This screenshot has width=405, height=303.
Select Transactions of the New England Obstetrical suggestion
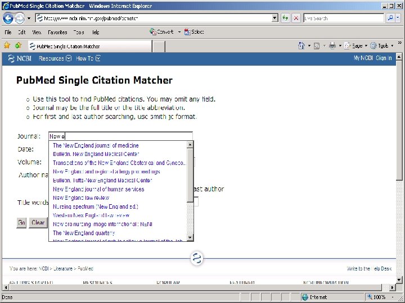[x=119, y=163]
